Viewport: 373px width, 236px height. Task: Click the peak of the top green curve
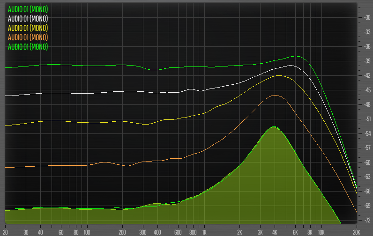click(x=296, y=56)
